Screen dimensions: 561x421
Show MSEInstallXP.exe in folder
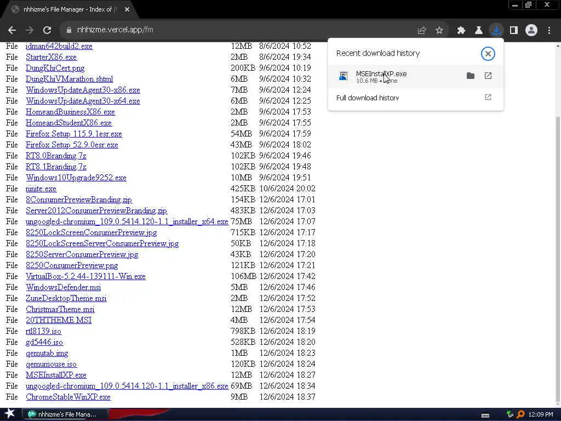coord(471,76)
